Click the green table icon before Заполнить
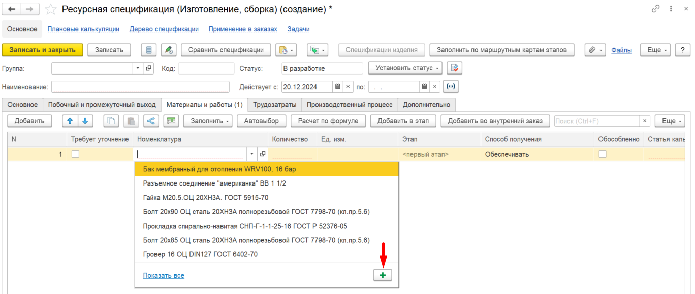 171,121
